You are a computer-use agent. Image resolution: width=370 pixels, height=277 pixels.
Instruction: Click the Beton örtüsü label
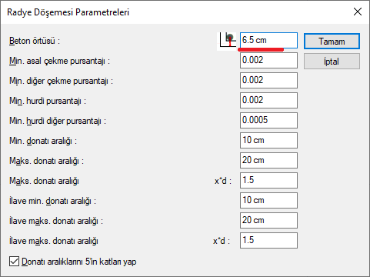coord(35,41)
